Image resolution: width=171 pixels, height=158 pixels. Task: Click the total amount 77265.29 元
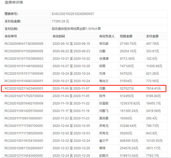tap(60, 21)
